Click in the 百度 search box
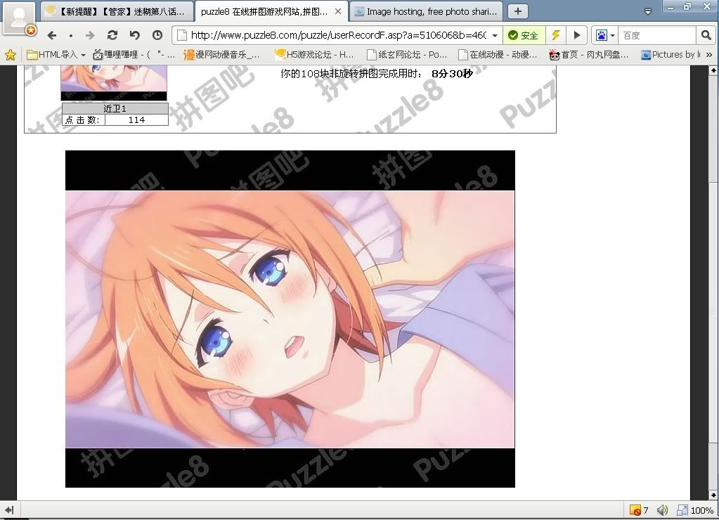This screenshot has width=719, height=520. pos(658,35)
